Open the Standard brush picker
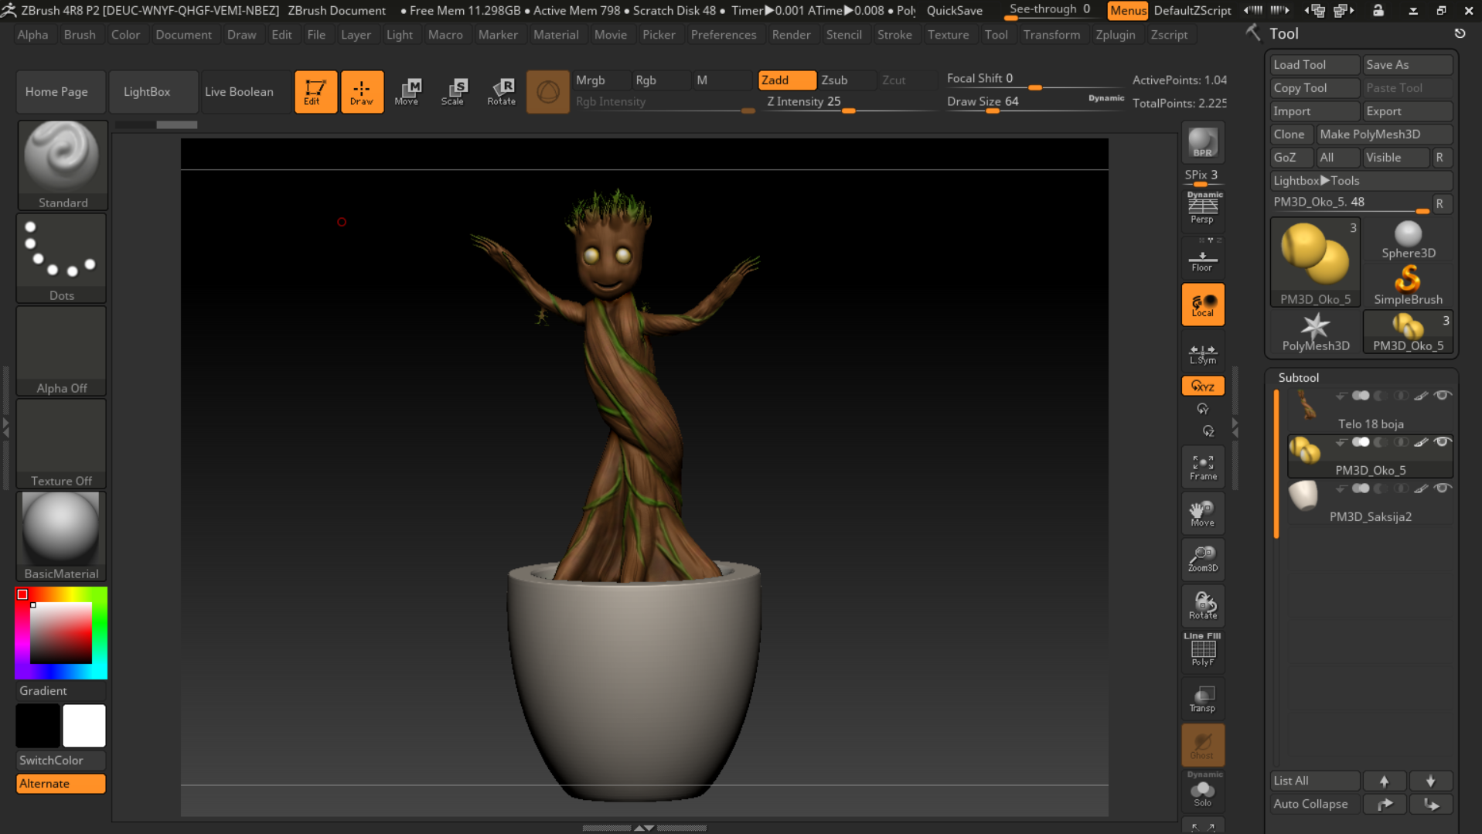Image resolution: width=1482 pixels, height=834 pixels. (x=62, y=165)
